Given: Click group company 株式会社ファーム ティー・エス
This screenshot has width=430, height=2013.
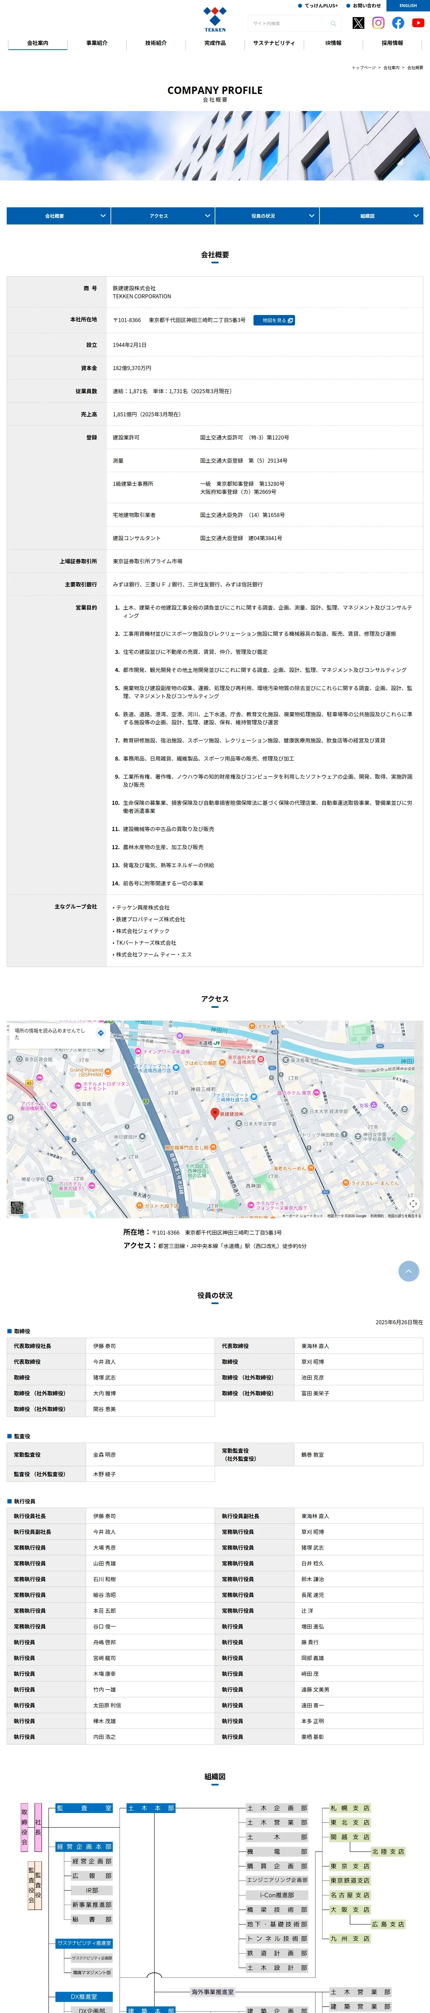Looking at the screenshot, I should pyautogui.click(x=154, y=954).
